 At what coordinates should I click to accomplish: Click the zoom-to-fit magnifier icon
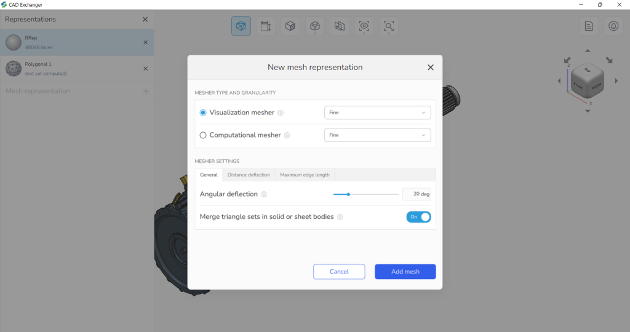[389, 26]
